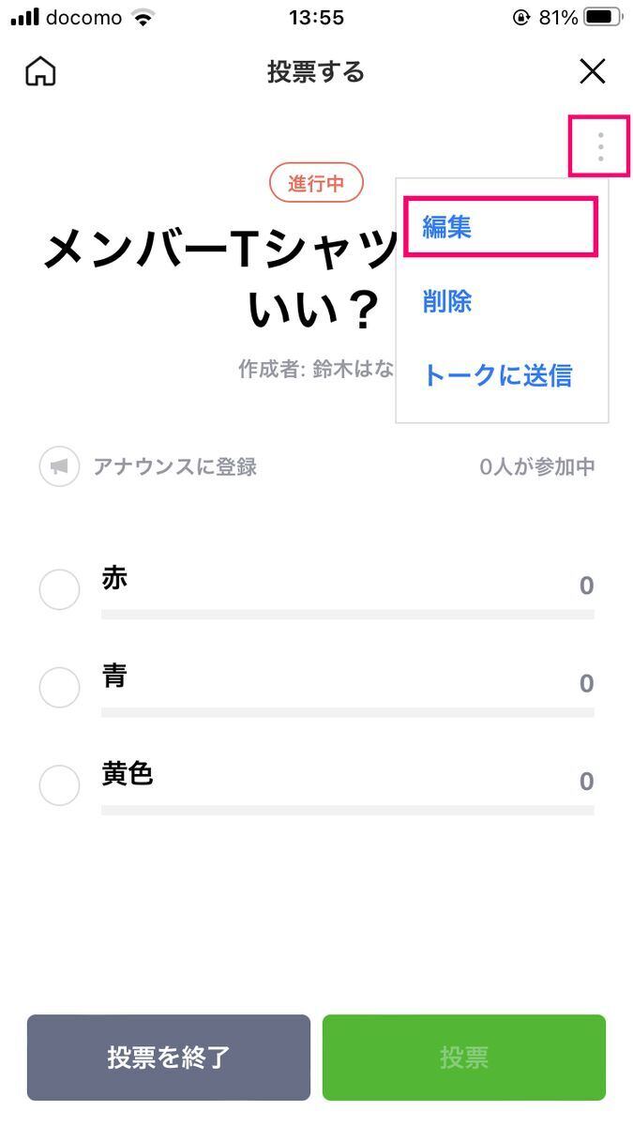The height and width of the screenshot is (1126, 633).
Task: Select the 赤 poll option radio button
Action: pos(59,589)
